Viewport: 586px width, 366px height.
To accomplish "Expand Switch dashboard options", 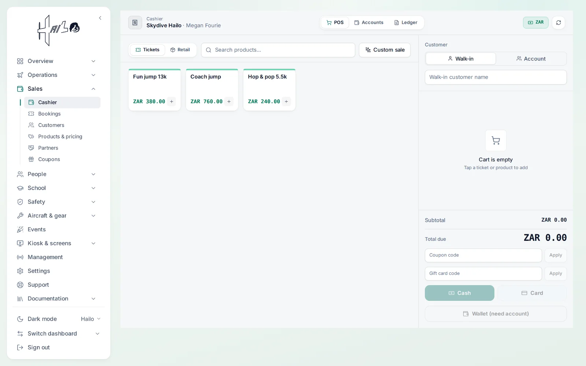I will [x=59, y=334].
